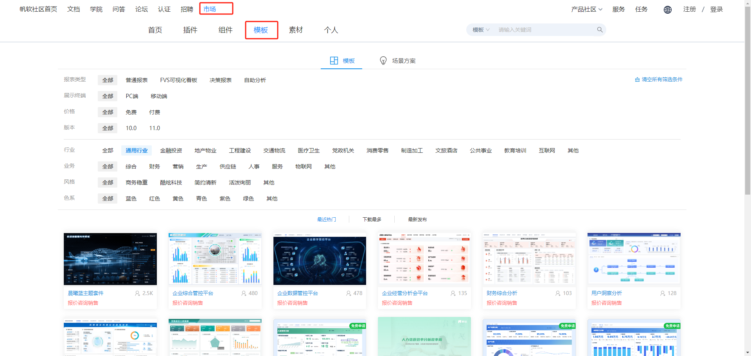Open the 企业数据管控平台 template thumbnail
This screenshot has height=356, width=751.
pyautogui.click(x=320, y=259)
